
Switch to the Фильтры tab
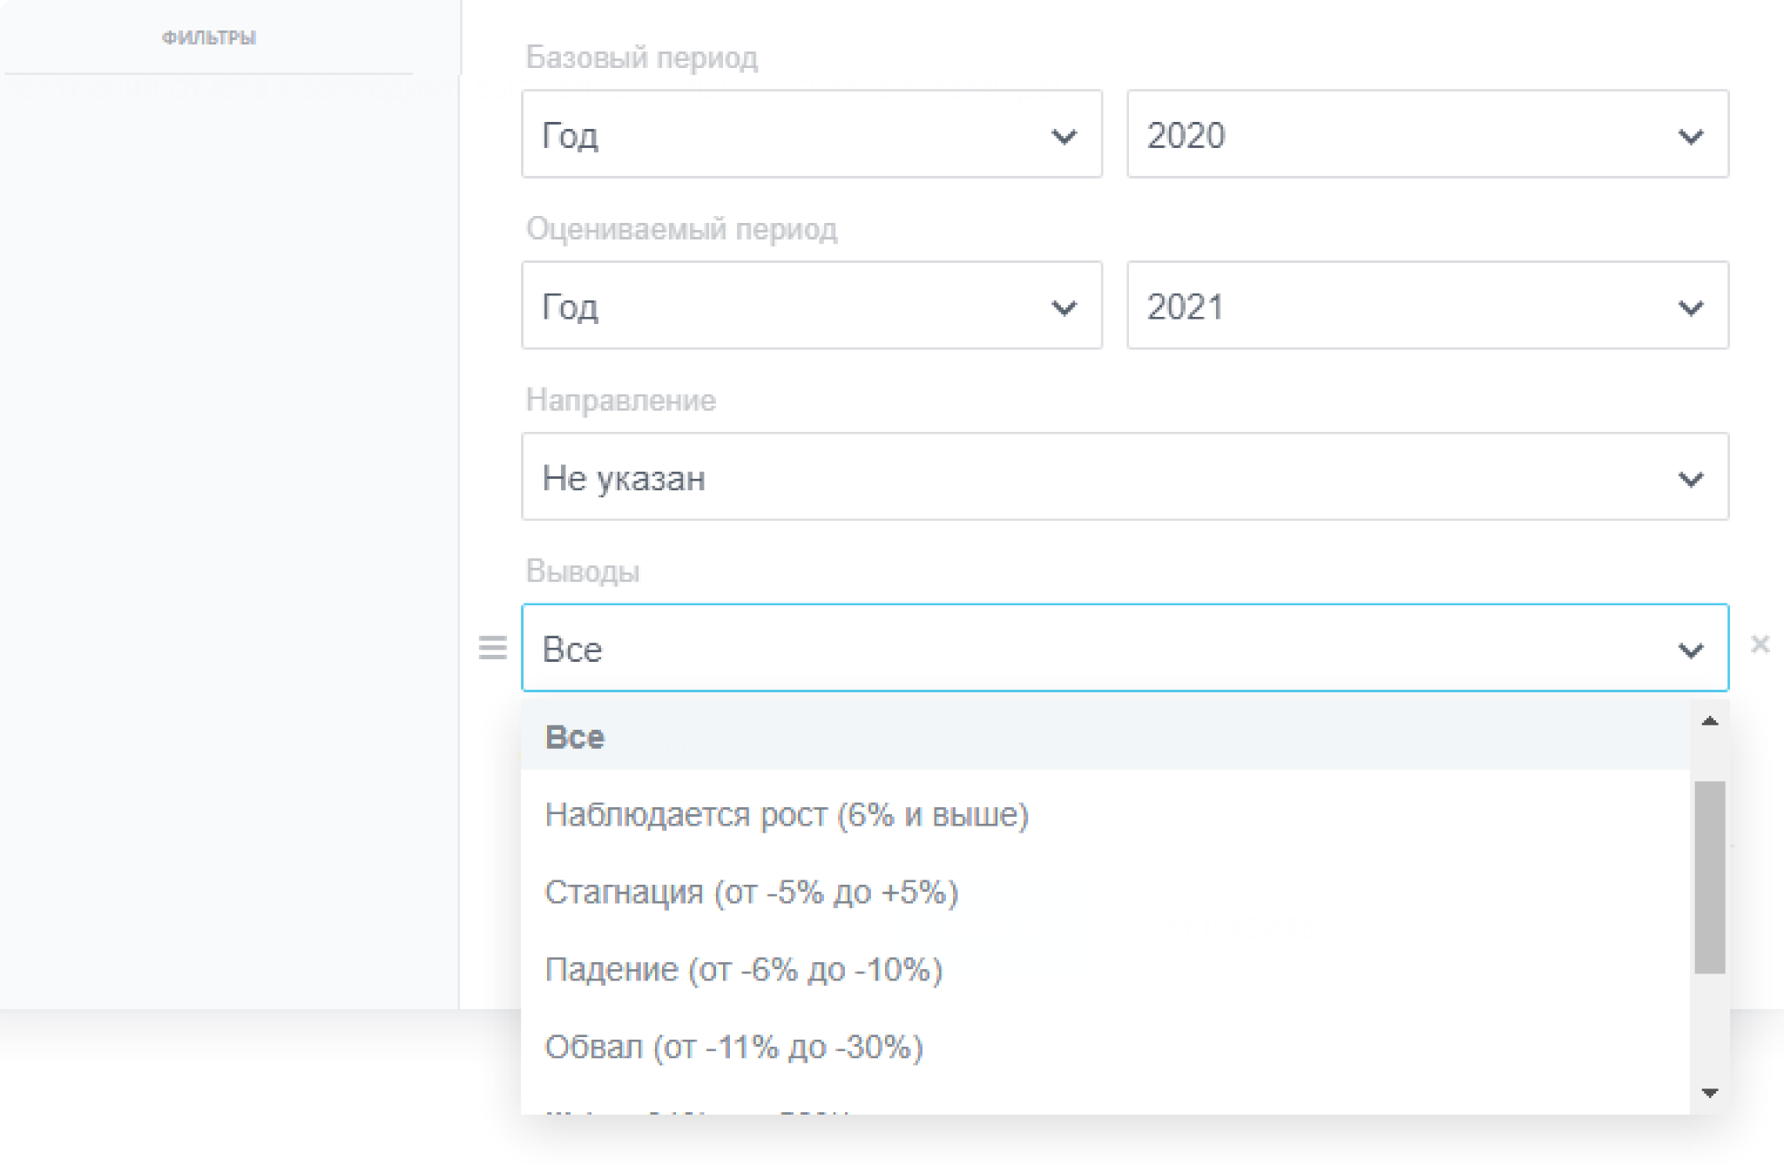point(209,38)
